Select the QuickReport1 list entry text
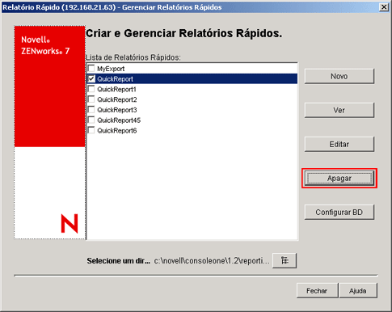The image size is (392, 312). (x=116, y=89)
